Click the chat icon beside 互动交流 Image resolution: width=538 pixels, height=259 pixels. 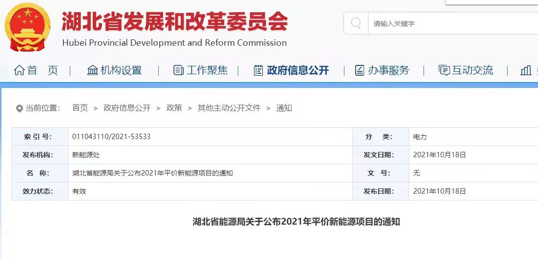tap(444, 70)
